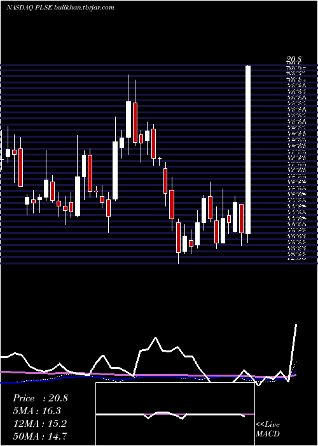Click the 5MA : 16.3 label
This screenshot has height=446, width=318.
coord(37,411)
